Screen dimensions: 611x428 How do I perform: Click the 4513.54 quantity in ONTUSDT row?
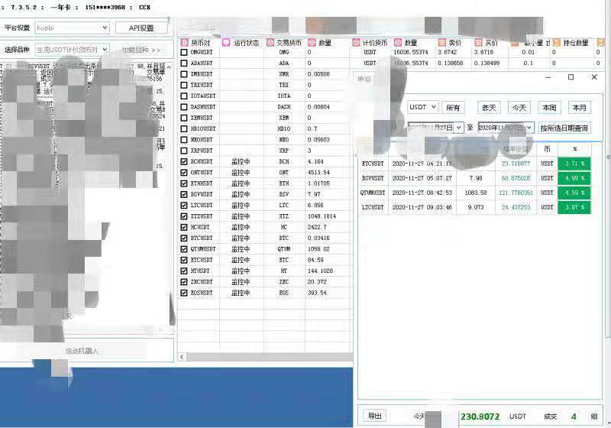coord(318,172)
